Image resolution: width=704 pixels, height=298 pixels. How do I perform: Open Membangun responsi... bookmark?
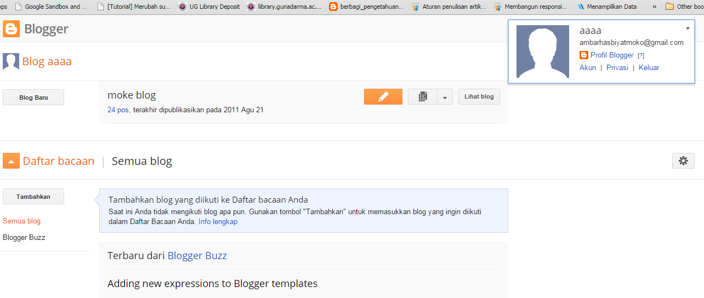click(x=531, y=7)
